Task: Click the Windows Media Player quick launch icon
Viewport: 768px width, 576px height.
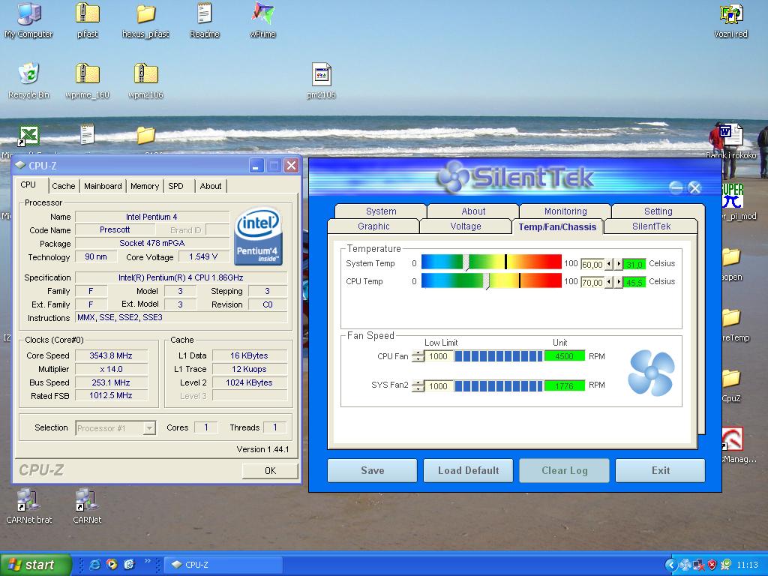Action: click(112, 565)
